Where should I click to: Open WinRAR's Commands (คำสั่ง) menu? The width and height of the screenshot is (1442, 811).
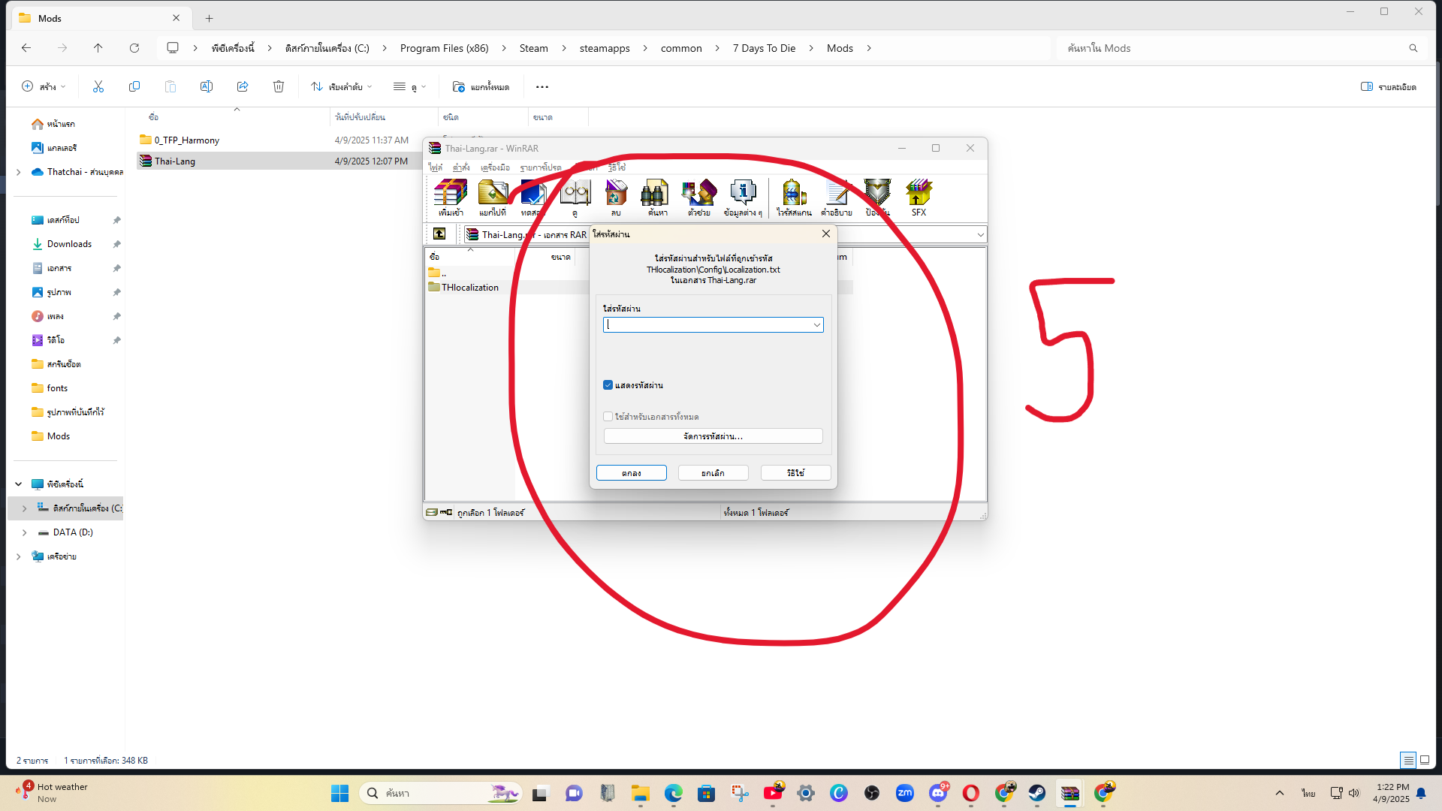pyautogui.click(x=461, y=167)
